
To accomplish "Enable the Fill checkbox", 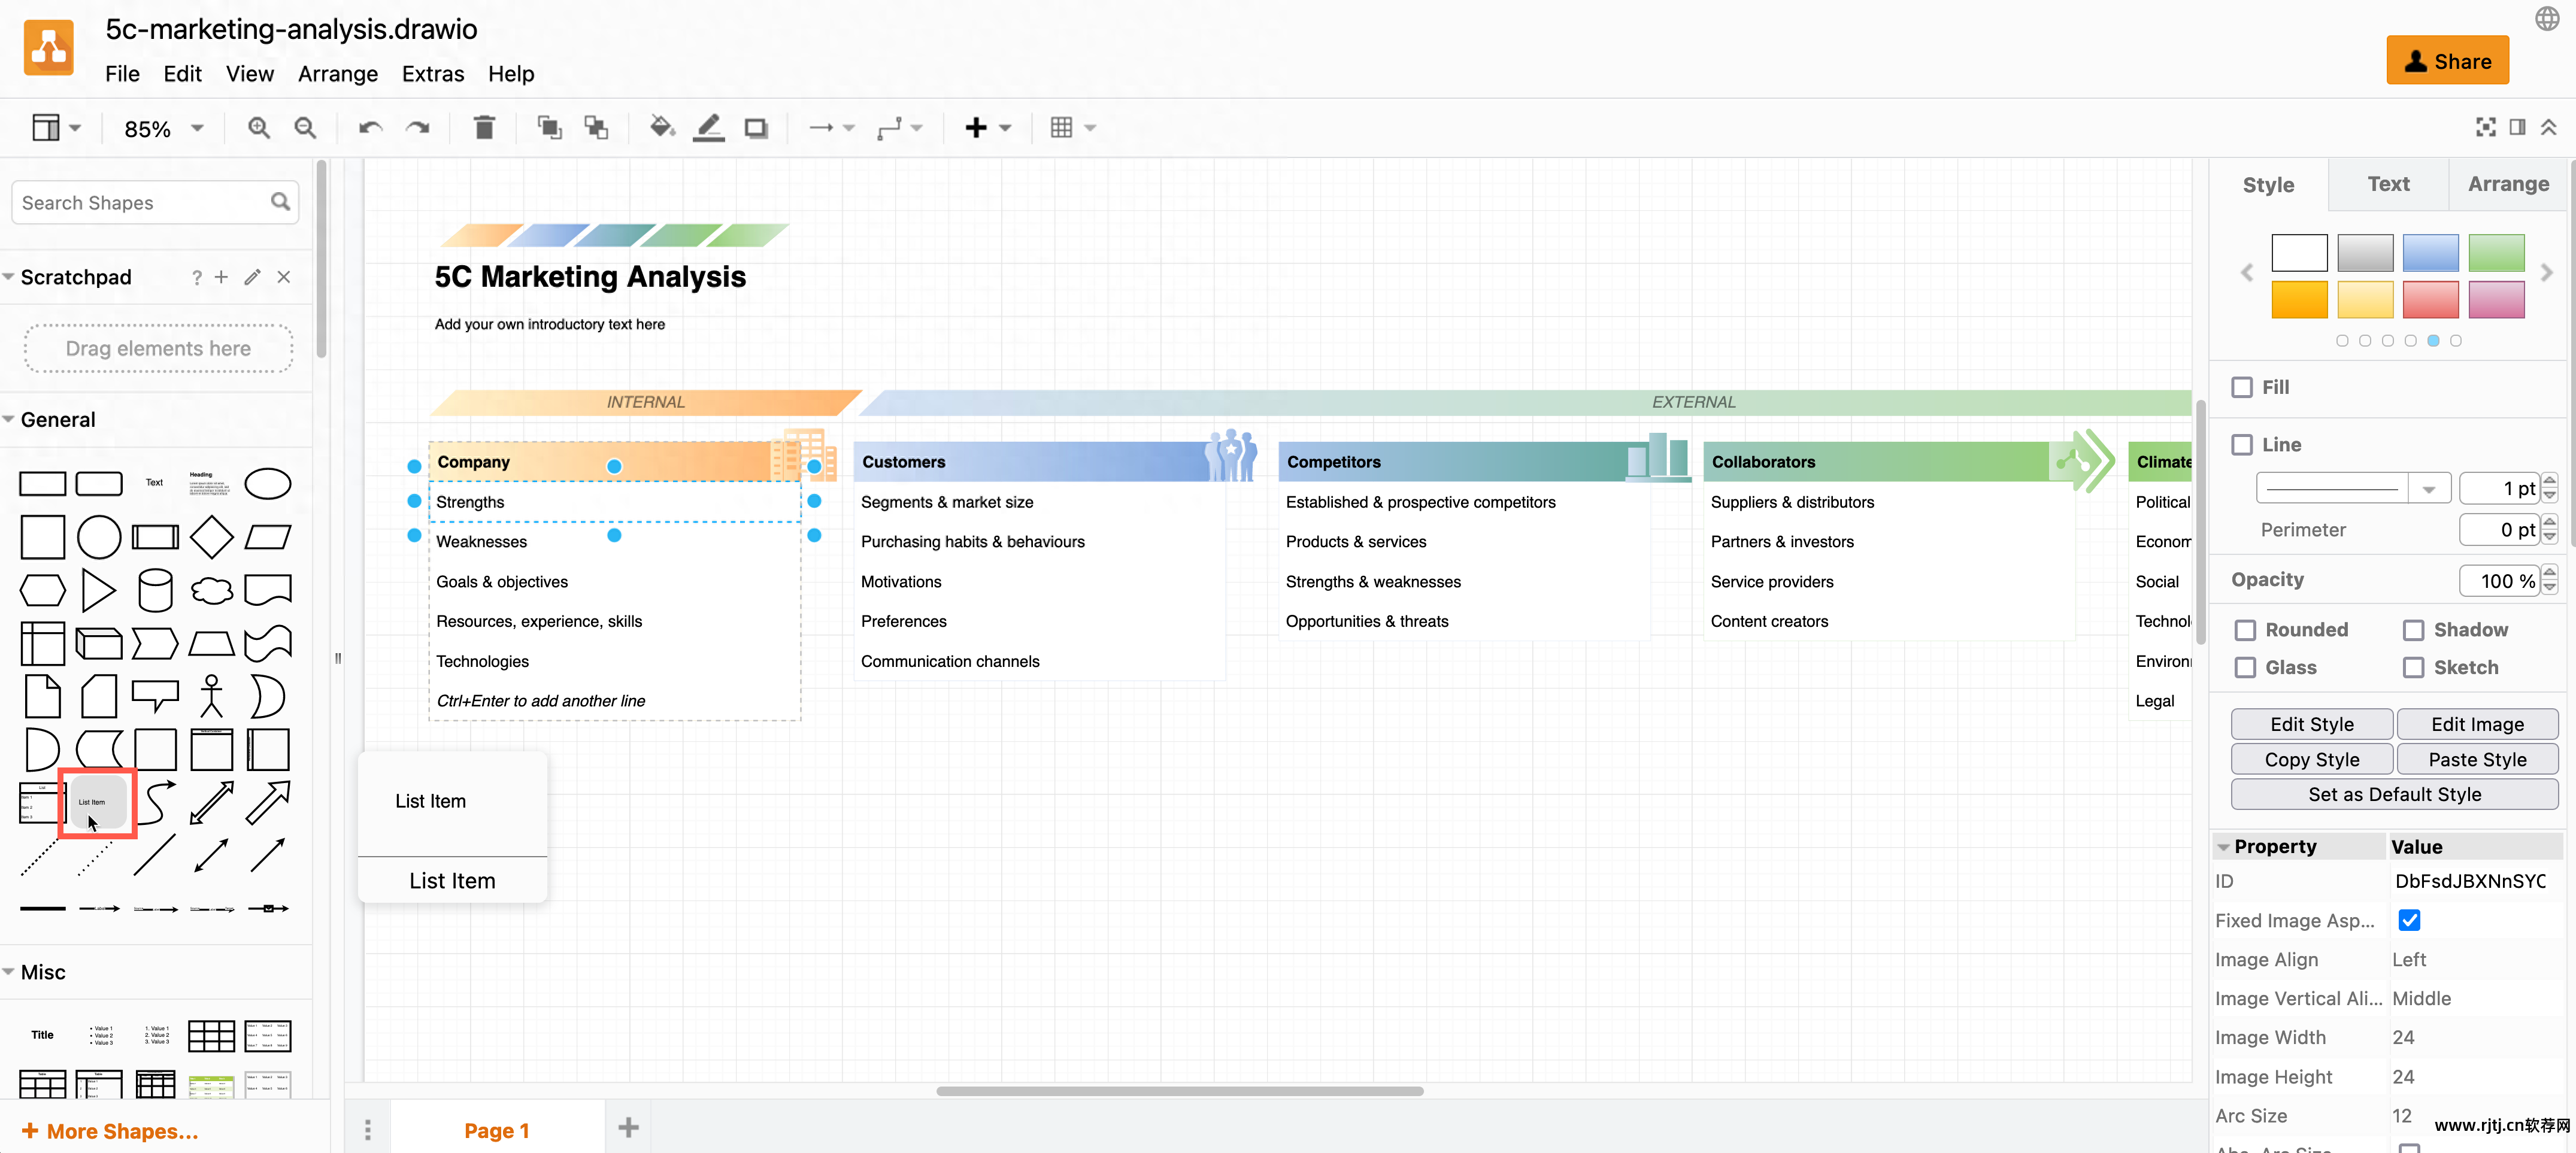I will 2243,387.
